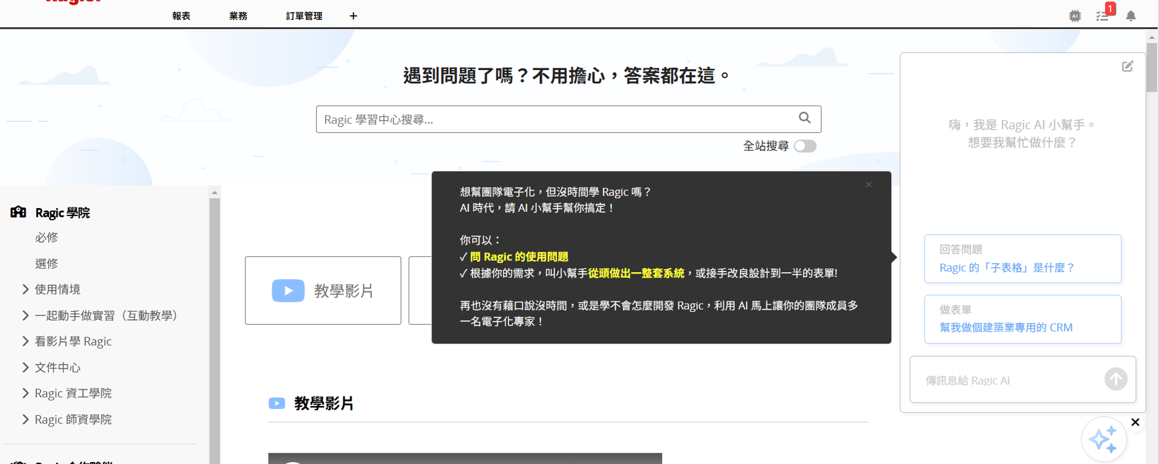Toggle the 全站搜尋 switch
Viewport: 1159px width, 464px height.
click(x=805, y=146)
